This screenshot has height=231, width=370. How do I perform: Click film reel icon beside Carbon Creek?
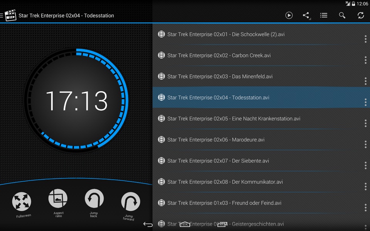(x=161, y=55)
